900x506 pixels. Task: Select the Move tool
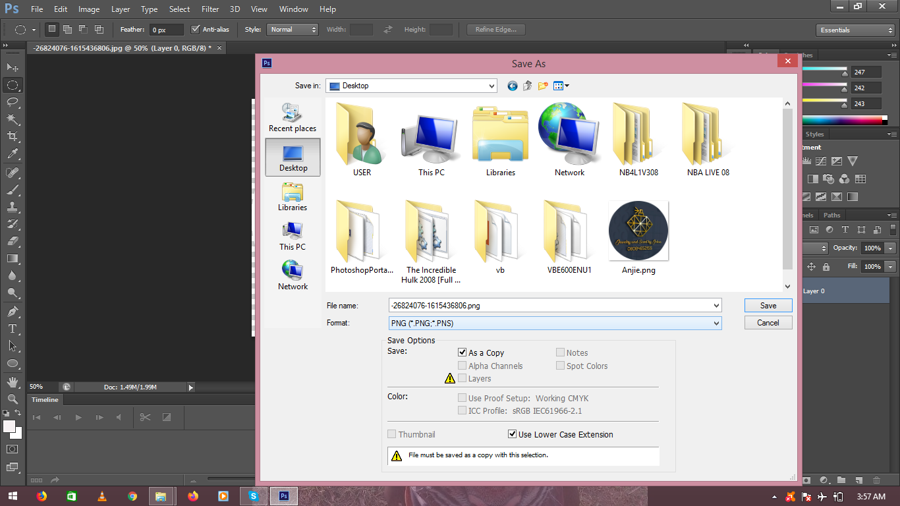click(x=13, y=67)
